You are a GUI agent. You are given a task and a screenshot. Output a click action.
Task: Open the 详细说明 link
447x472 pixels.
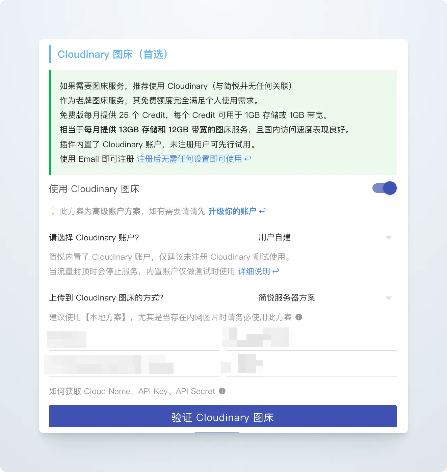[x=254, y=271]
